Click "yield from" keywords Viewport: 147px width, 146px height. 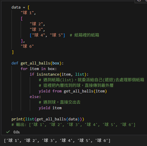click(x=50, y=91)
